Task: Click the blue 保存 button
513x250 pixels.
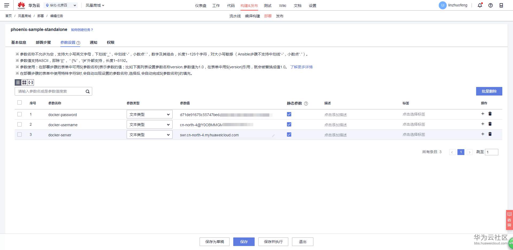Action: click(x=244, y=242)
